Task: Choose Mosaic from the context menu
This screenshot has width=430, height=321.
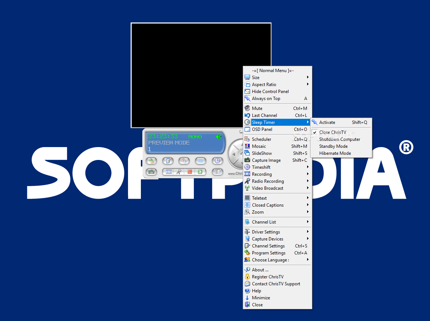Action: (277, 146)
